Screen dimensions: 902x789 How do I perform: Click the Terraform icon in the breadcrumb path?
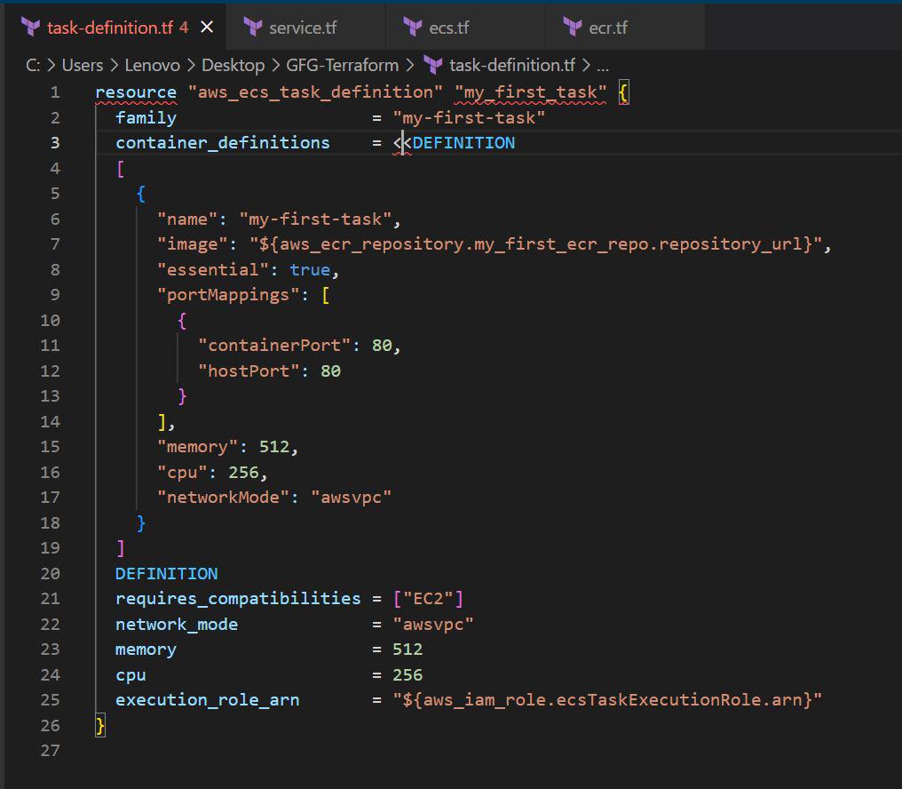pos(433,65)
